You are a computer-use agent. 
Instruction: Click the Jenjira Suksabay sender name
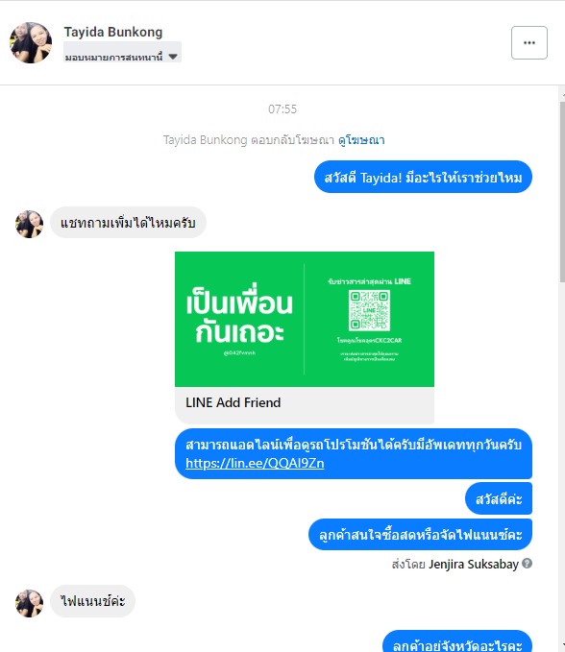pos(474,565)
